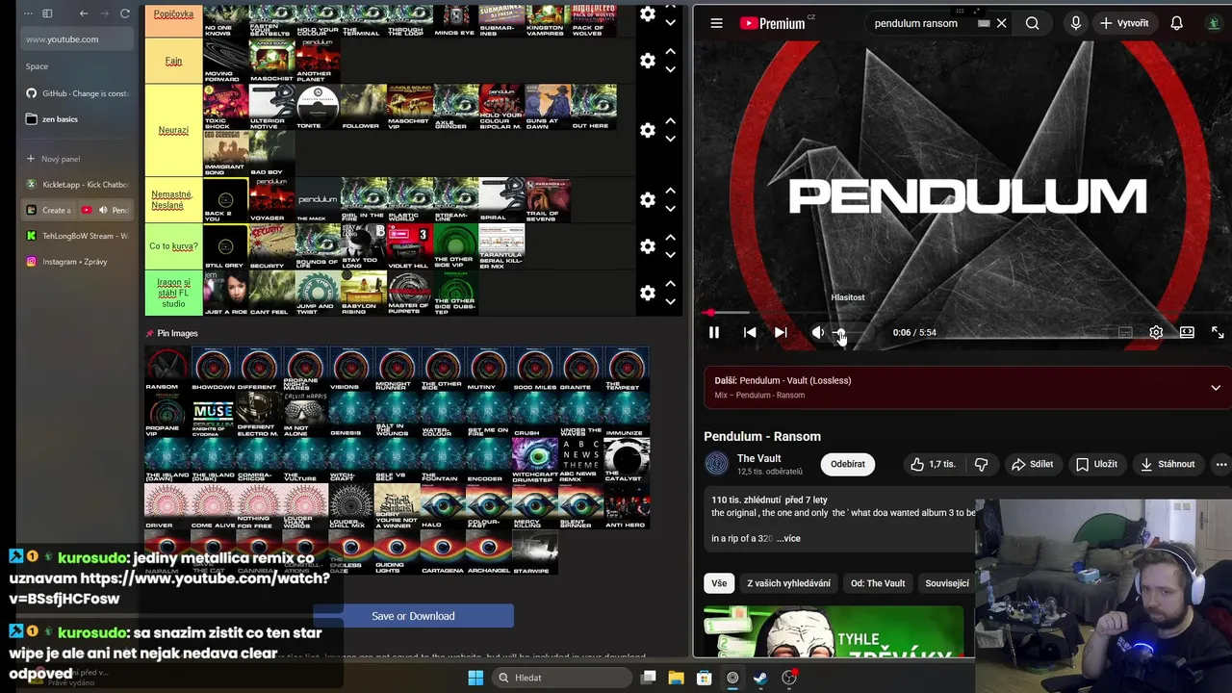
Task: Dislike the Pendulum Ransom video
Action: tap(981, 464)
